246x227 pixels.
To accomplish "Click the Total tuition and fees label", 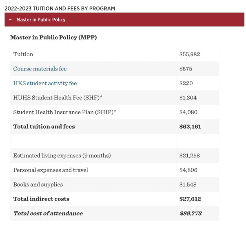I will coord(44,127).
